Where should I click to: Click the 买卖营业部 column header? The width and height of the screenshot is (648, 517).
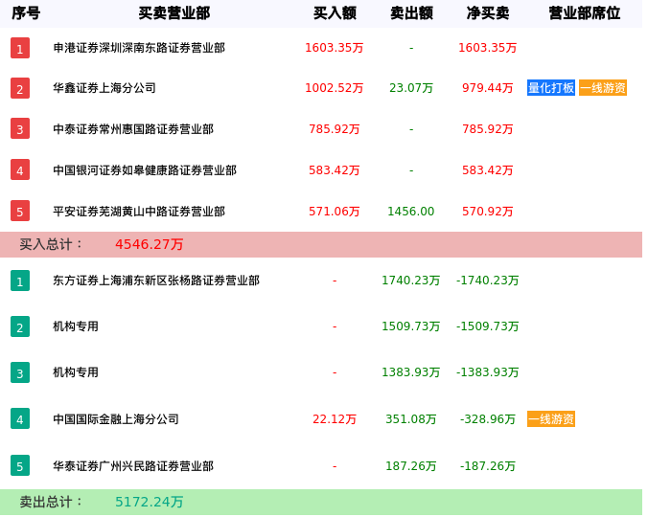coord(174,13)
